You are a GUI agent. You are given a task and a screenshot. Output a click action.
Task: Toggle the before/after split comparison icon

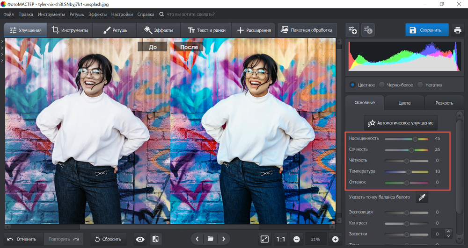[x=155, y=239]
